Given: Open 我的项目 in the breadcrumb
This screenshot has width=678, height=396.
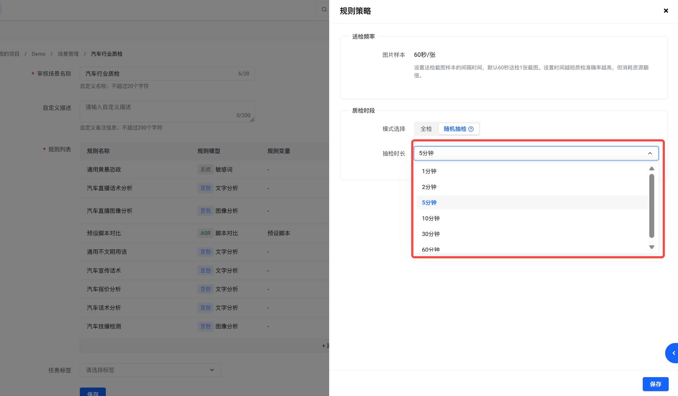Looking at the screenshot, I should [x=10, y=54].
